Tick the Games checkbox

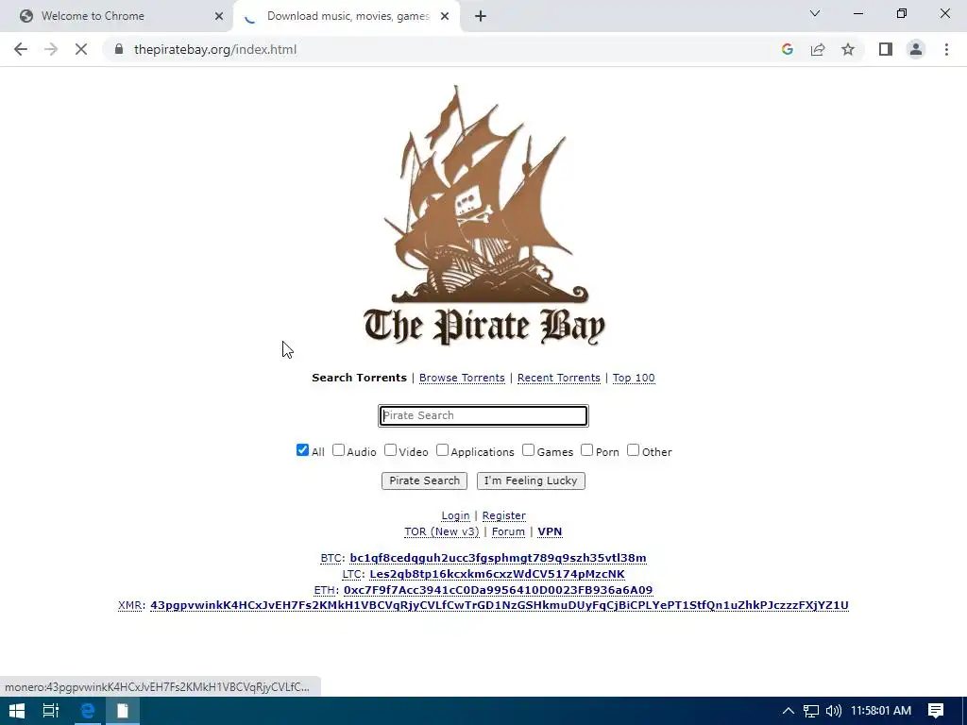[529, 450]
